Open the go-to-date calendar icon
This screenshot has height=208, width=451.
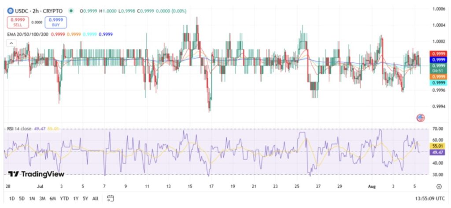click(x=110, y=198)
